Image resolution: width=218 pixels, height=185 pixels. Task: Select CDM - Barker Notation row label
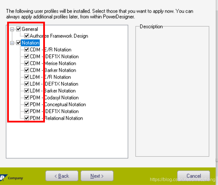53,70
